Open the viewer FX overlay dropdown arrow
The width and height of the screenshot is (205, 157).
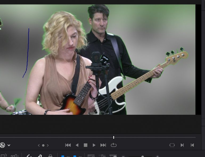(x=9, y=145)
